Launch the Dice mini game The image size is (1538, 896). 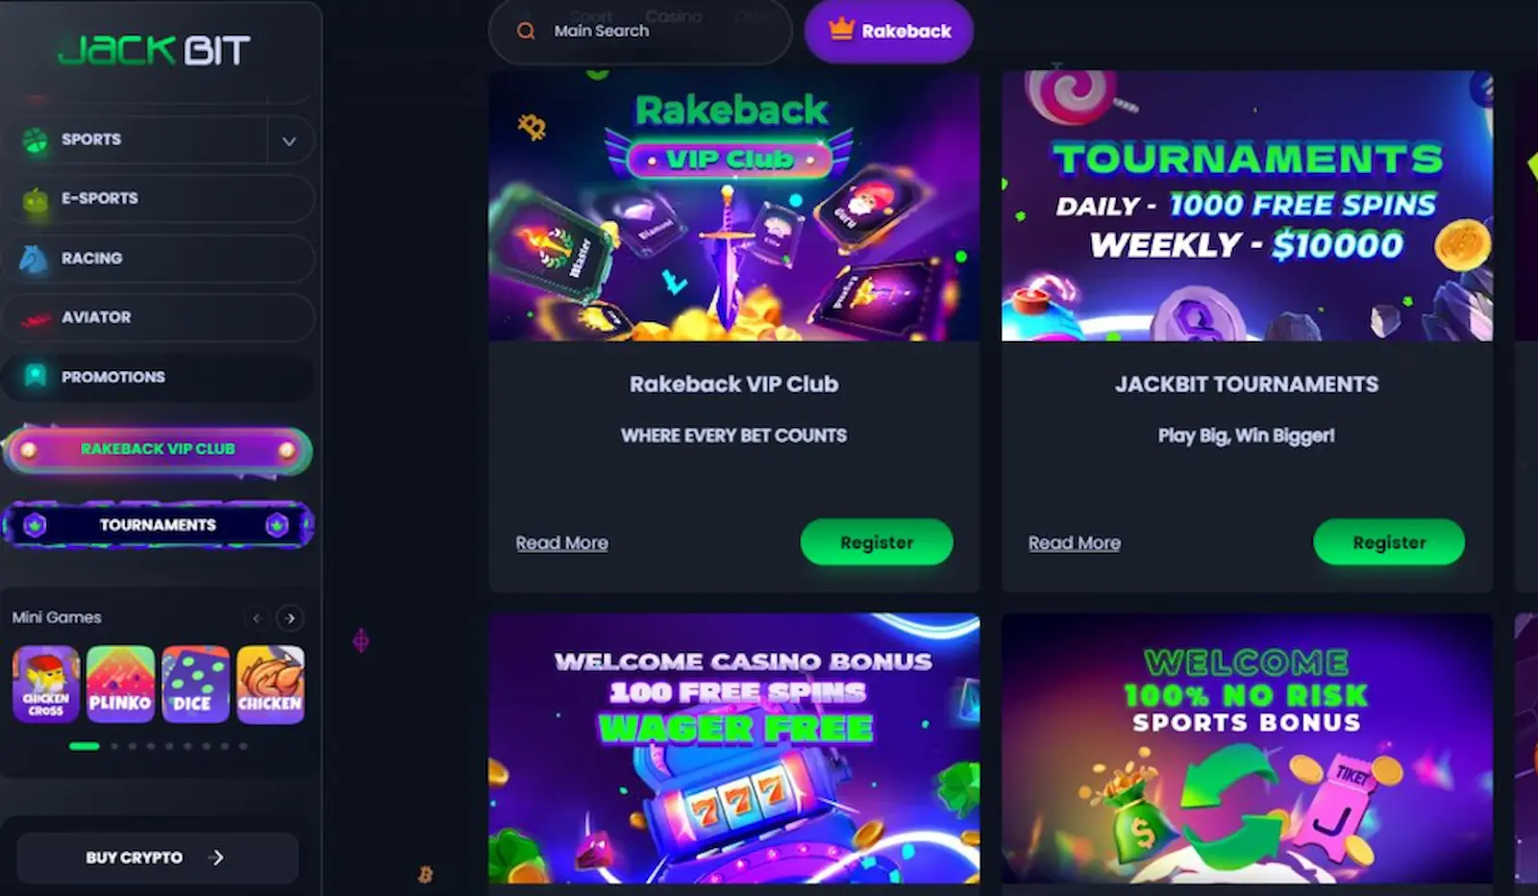click(x=195, y=684)
